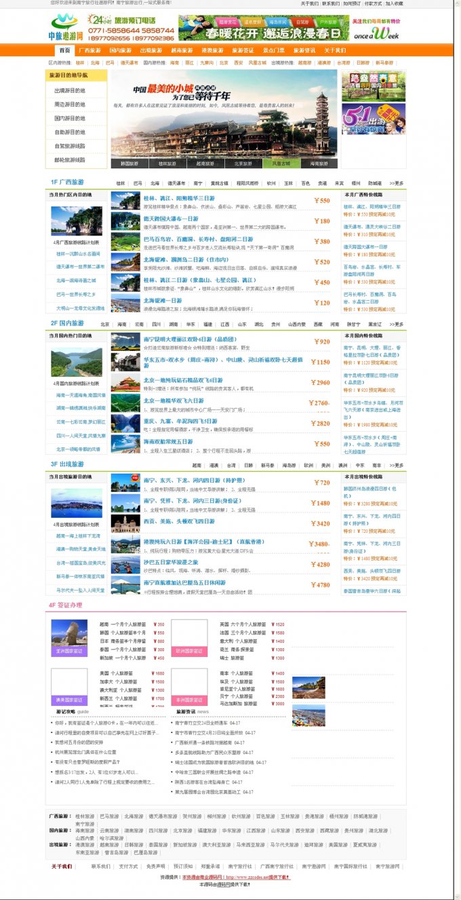Click the 中旅遨游网 site logo
Viewport: 461px width, 900px height.
click(66, 27)
